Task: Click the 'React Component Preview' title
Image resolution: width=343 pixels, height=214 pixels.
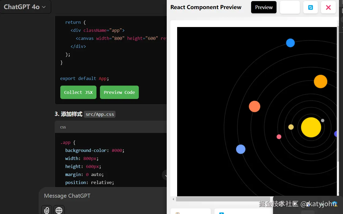Action: 206,7
